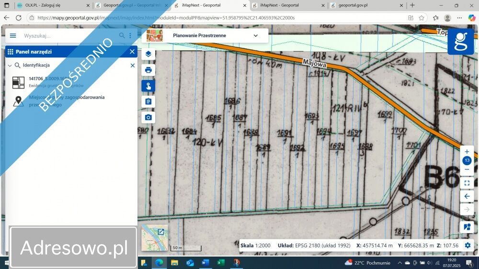
Task: Toggle the identification pointer tool
Action: click(148, 86)
